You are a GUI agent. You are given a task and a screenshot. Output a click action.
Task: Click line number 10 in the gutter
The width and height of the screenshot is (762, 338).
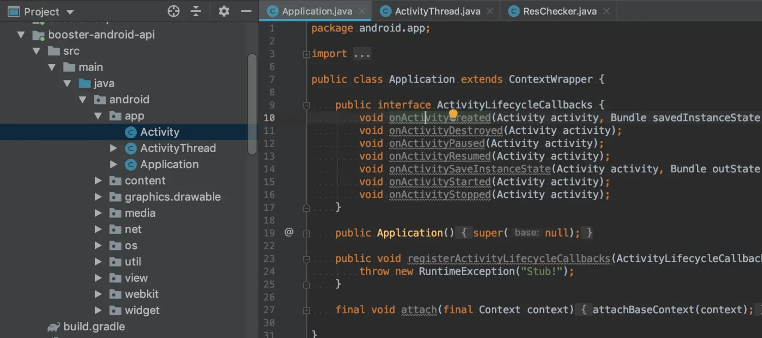coord(269,118)
